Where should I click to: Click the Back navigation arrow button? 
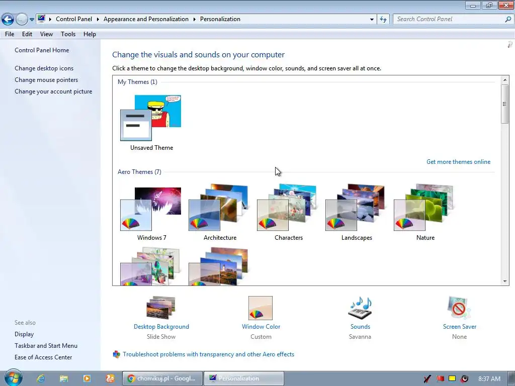coord(8,20)
